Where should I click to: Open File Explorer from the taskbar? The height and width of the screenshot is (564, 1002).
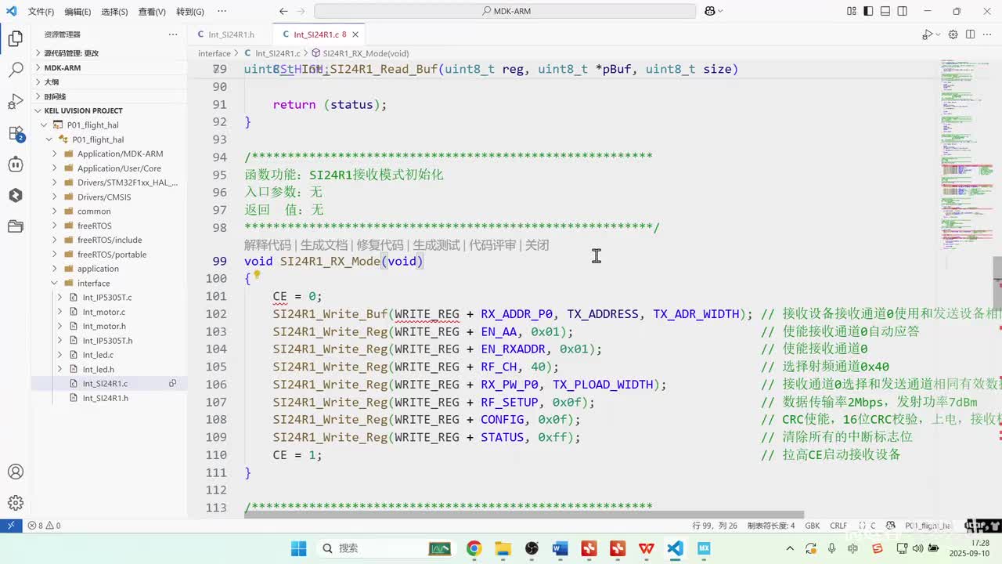503,548
